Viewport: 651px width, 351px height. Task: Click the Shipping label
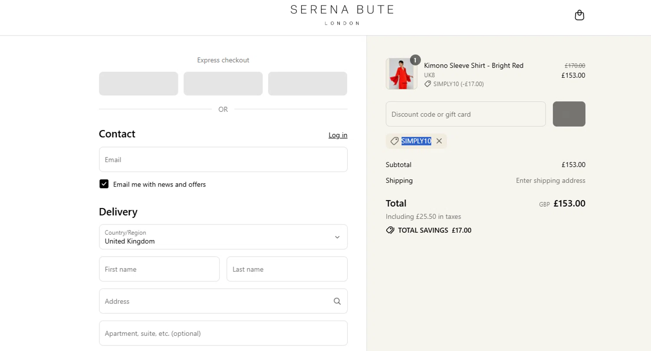399,181
